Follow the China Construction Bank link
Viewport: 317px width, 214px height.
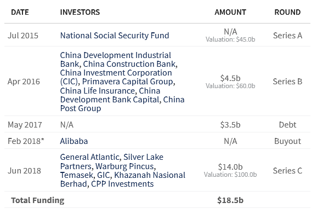click(129, 64)
